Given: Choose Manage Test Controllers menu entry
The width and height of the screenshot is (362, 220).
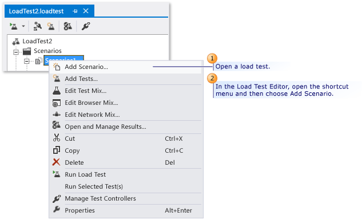Looking at the screenshot, I should (126, 198).
